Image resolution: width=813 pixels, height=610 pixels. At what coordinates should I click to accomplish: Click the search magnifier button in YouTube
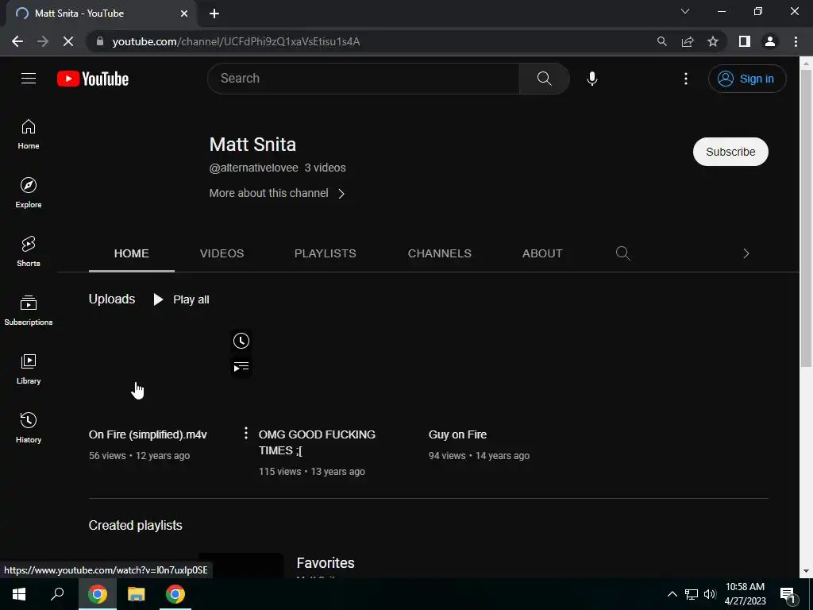tap(544, 79)
